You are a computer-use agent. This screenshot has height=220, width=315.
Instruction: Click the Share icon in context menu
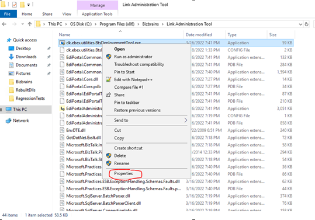click(x=109, y=95)
